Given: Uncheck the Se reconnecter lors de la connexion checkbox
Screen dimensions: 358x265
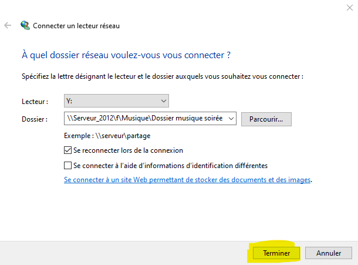Looking at the screenshot, I should (x=67, y=150).
